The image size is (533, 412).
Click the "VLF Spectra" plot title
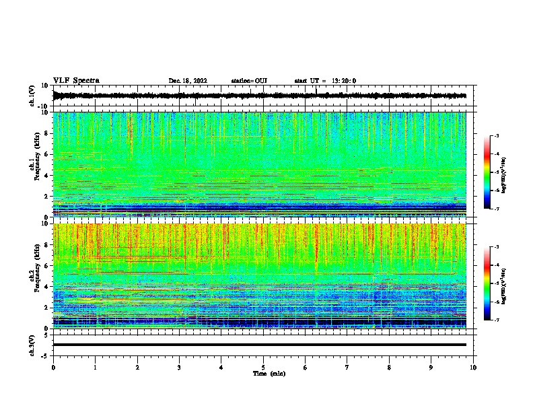76,81
